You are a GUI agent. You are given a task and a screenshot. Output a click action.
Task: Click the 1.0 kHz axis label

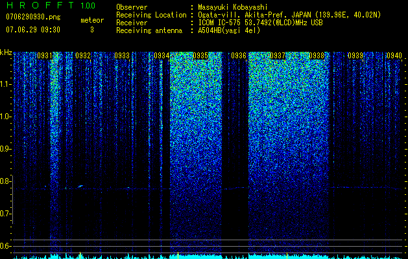pos(5,117)
